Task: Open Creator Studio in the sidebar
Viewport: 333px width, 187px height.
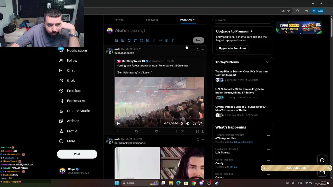Action: 75,111
